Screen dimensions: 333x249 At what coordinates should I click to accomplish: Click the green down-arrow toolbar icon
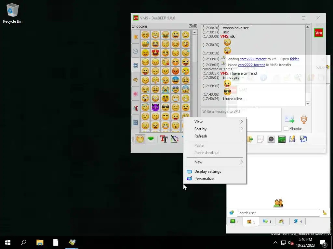click(151, 139)
